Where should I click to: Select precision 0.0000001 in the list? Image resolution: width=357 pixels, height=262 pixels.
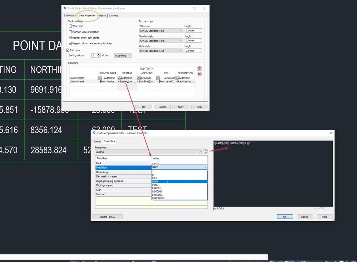[x=179, y=195]
